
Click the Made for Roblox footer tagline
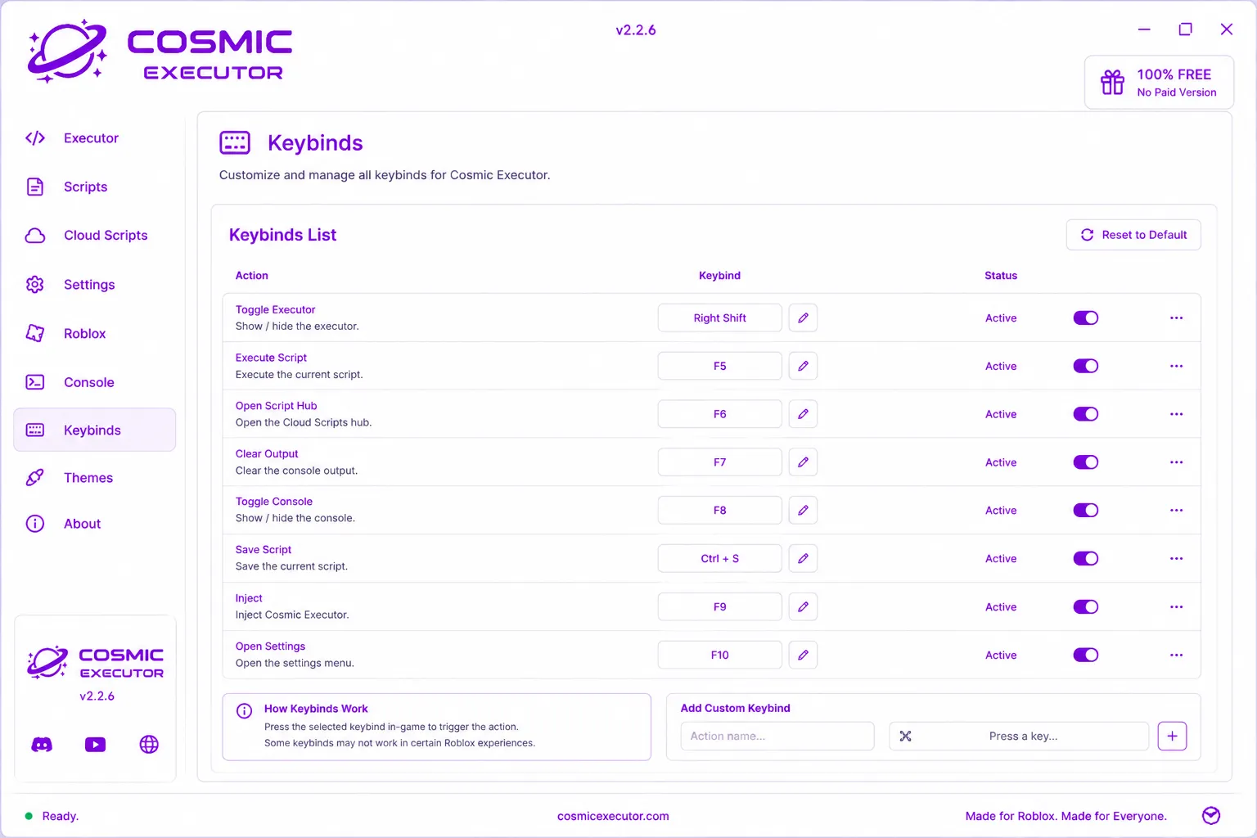point(1066,816)
